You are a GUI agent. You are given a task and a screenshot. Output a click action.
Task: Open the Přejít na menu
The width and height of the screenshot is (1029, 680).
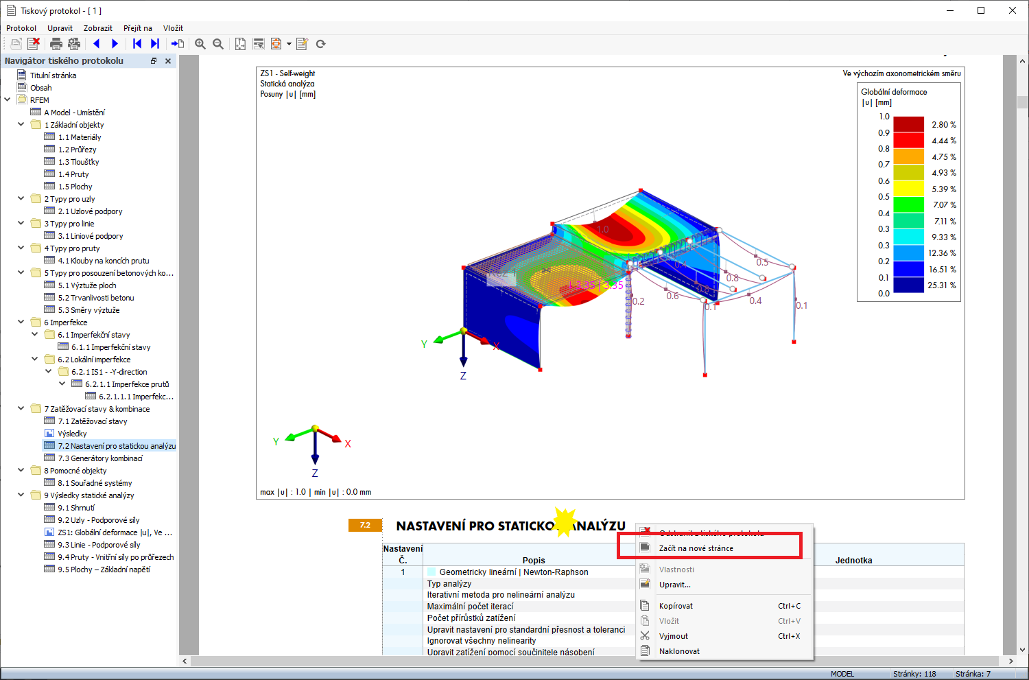tap(138, 28)
